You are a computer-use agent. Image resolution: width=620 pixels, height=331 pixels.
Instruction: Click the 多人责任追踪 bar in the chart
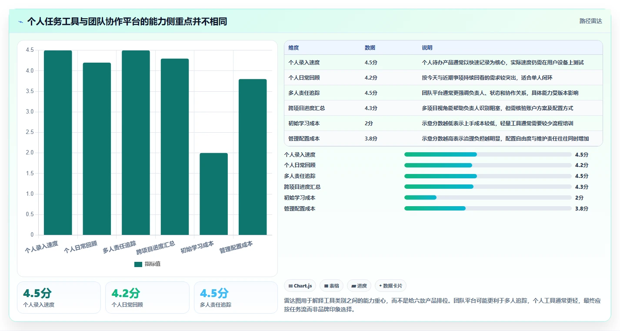click(x=136, y=143)
